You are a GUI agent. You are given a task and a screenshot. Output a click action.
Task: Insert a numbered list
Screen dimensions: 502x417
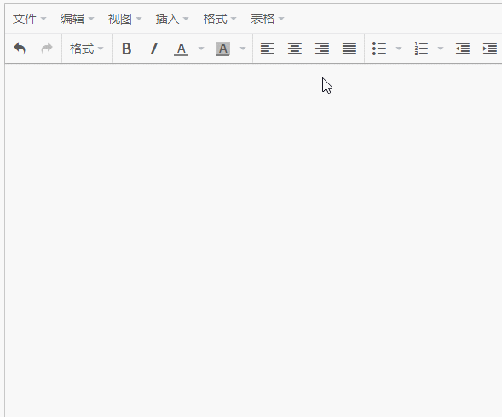[421, 49]
